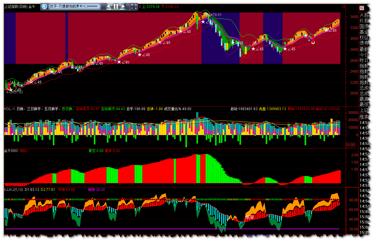Select A股 row in right side panel
Image resolution: width=375 pixels, height=242 pixels.
coord(364,15)
